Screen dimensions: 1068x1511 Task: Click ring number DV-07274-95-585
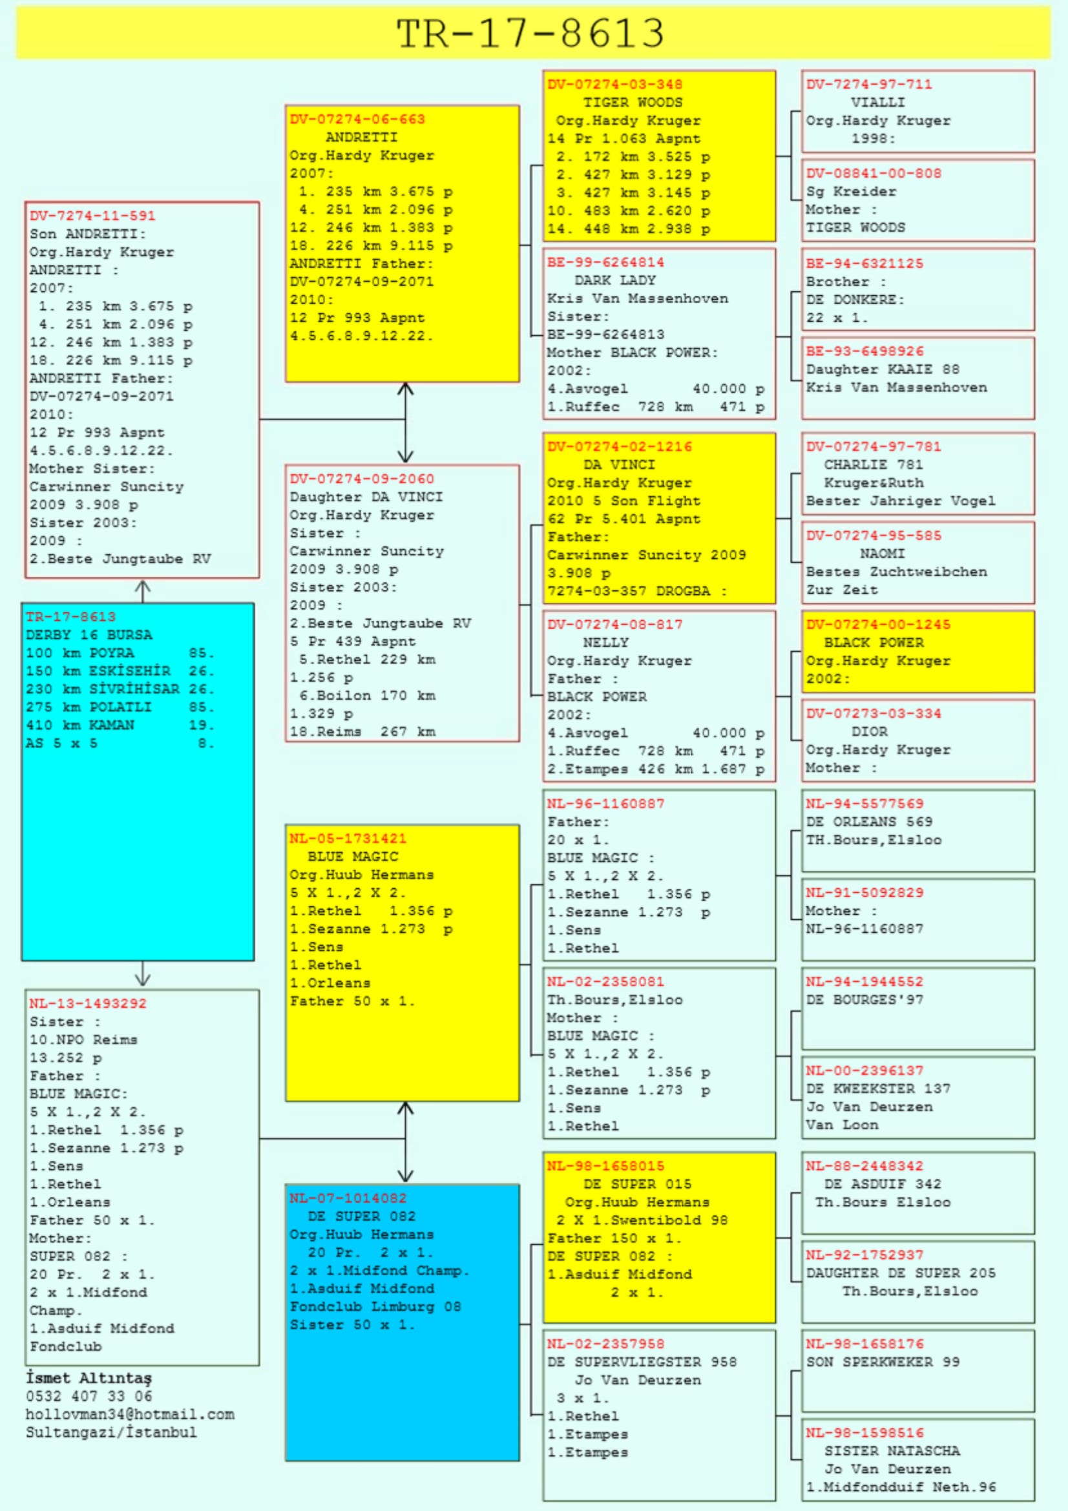tap(874, 535)
